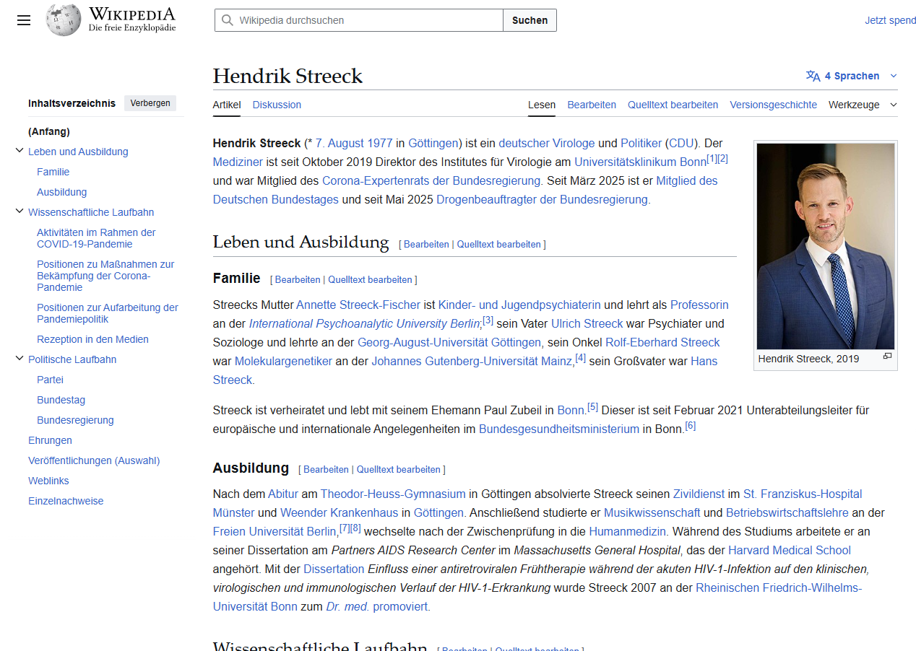The height and width of the screenshot is (651, 916).
Task: Open the hamburger main menu
Action: click(24, 20)
